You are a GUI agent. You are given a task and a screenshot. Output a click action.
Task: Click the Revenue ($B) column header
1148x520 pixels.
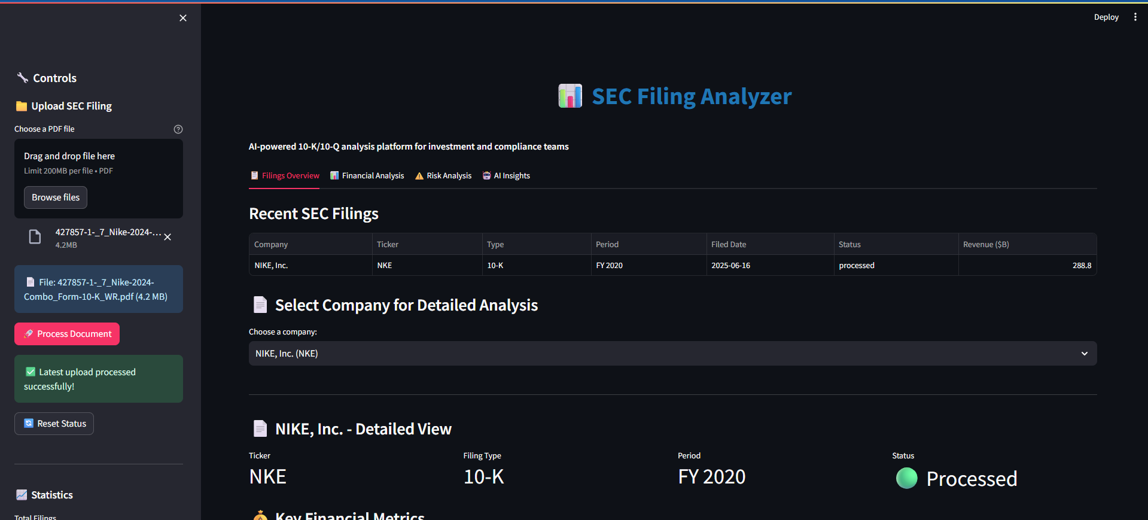(x=1027, y=245)
